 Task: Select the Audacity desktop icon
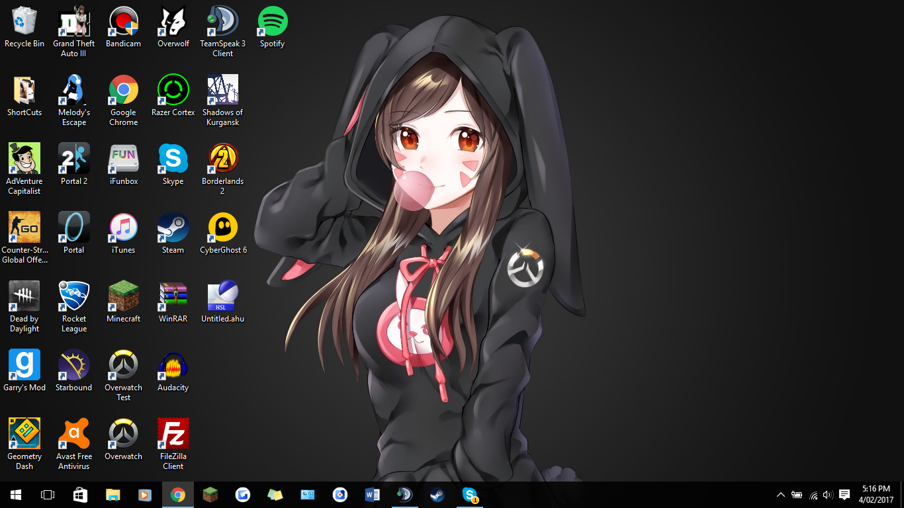click(173, 372)
